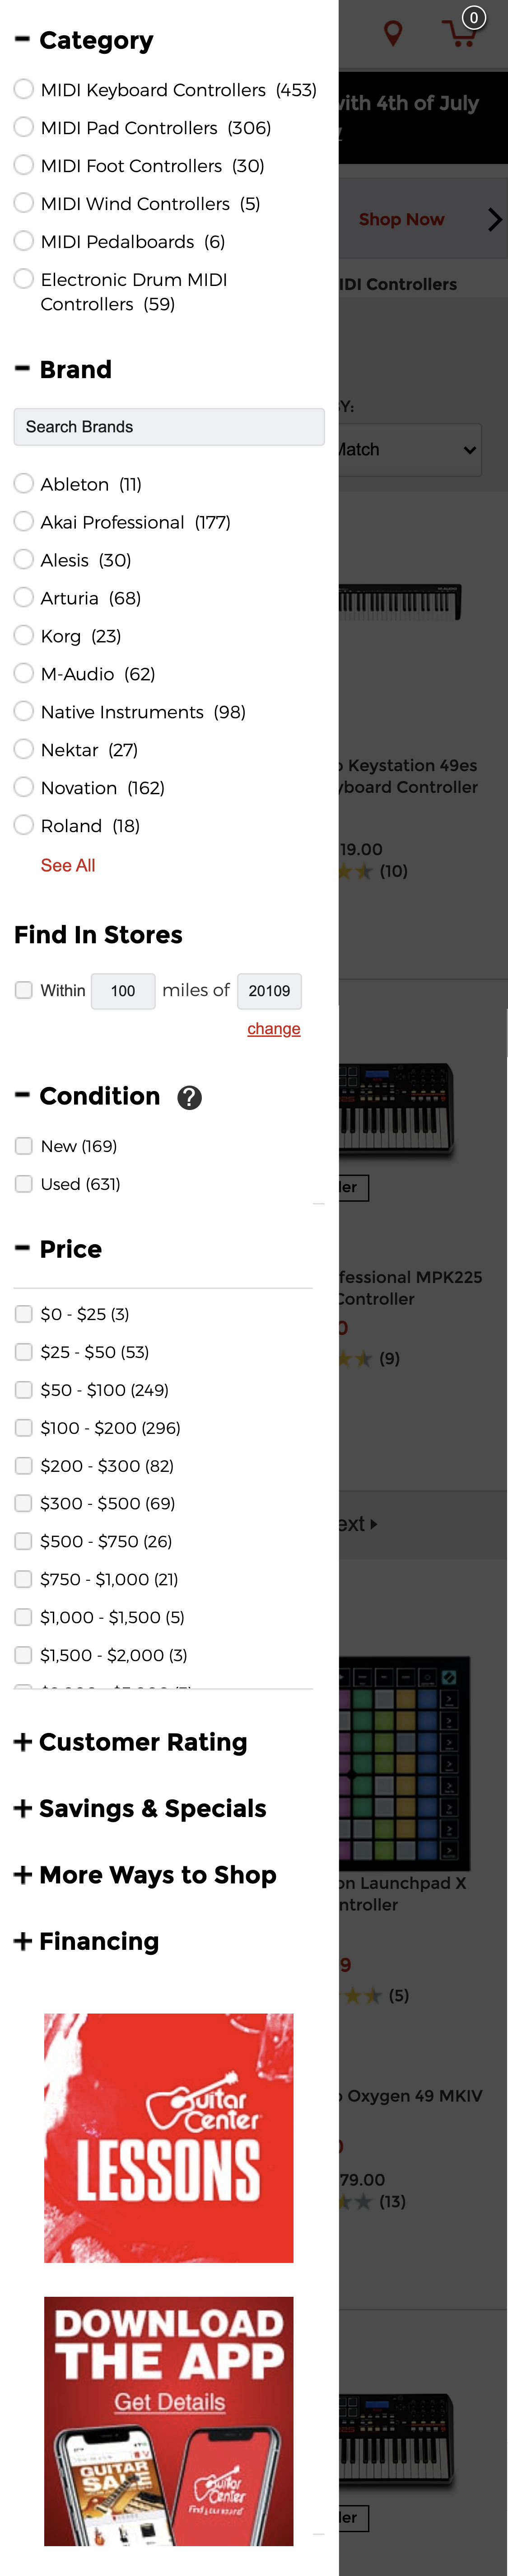Select the Novation brand filter
The image size is (508, 2576).
[24, 787]
